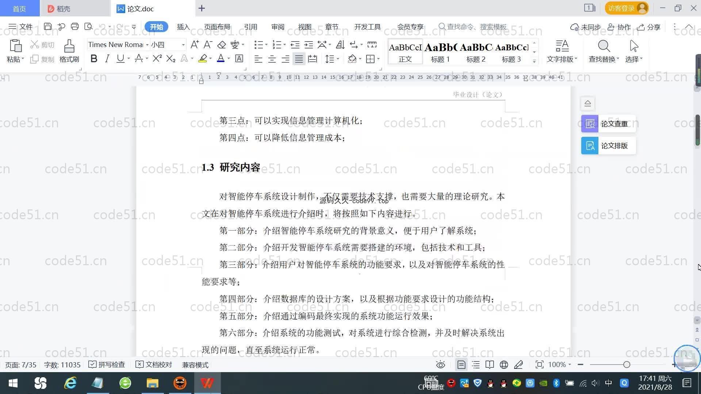Screen dimensions: 701x394
Task: Open the 引用 ribbon tab
Action: (x=251, y=27)
